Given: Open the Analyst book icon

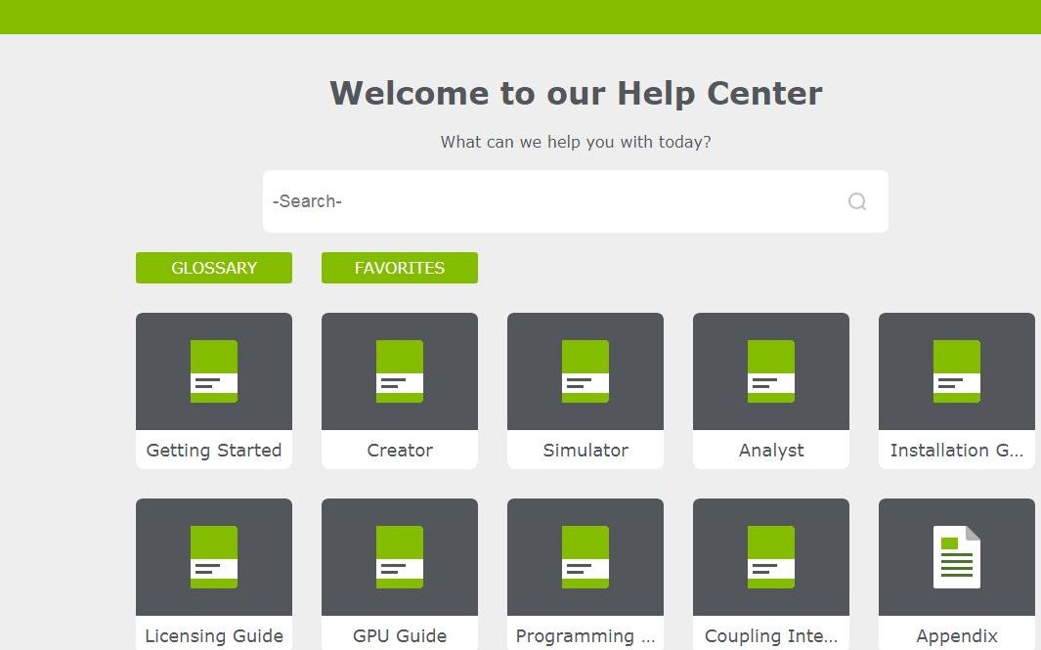Looking at the screenshot, I should pyautogui.click(x=771, y=371).
